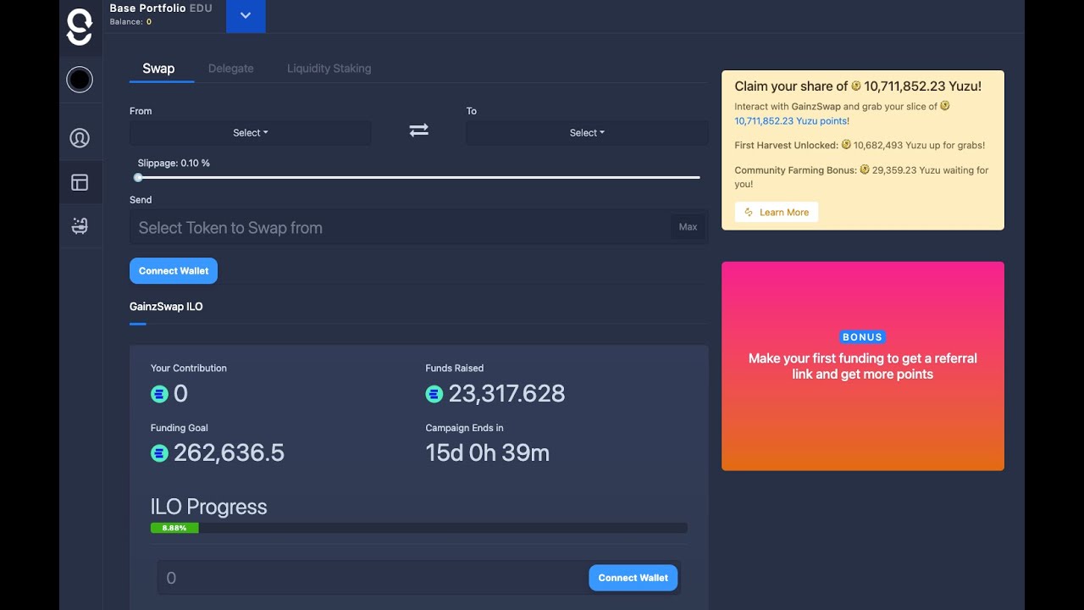Click the GainzSwap logo in sidebar
1084x610 pixels.
pos(80,27)
